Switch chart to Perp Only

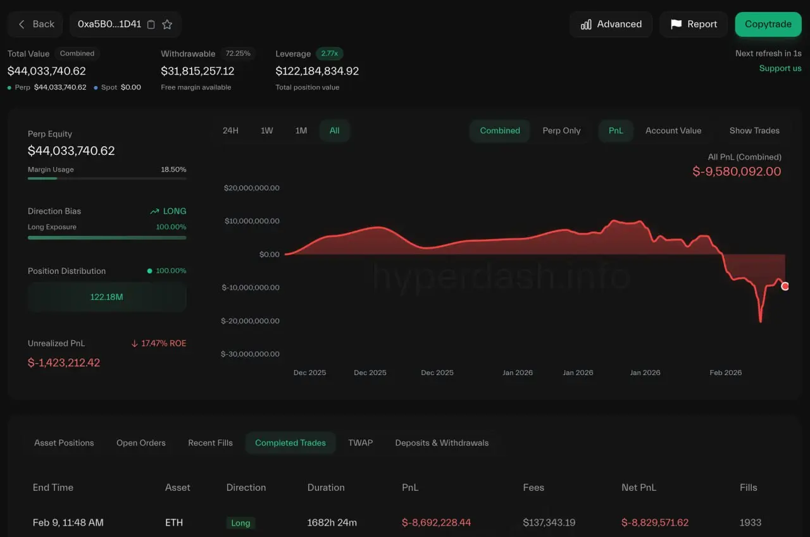click(561, 130)
